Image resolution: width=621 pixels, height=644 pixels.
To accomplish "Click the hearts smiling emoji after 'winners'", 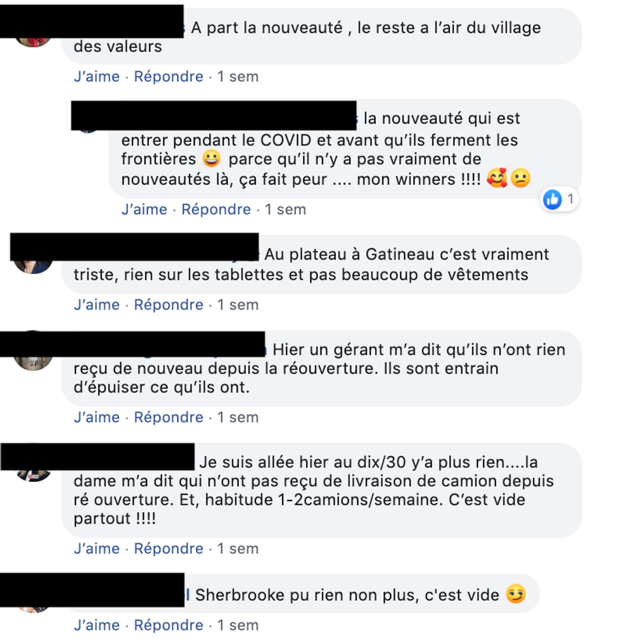I will click(497, 178).
